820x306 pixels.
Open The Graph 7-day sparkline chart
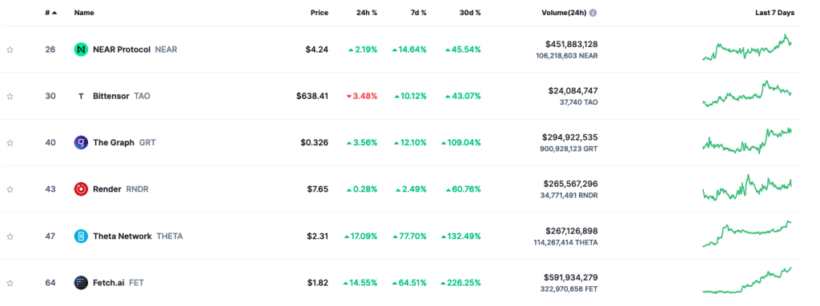click(747, 141)
